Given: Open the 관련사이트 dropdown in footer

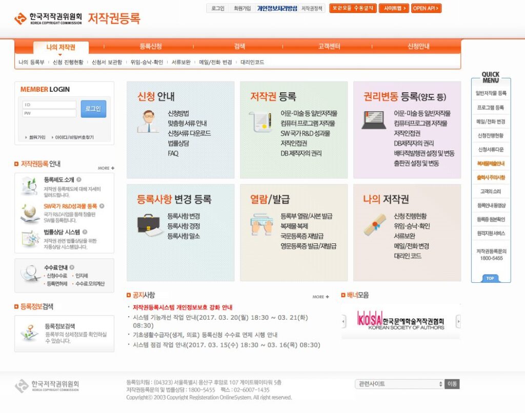Looking at the screenshot, I should pyautogui.click(x=399, y=384).
